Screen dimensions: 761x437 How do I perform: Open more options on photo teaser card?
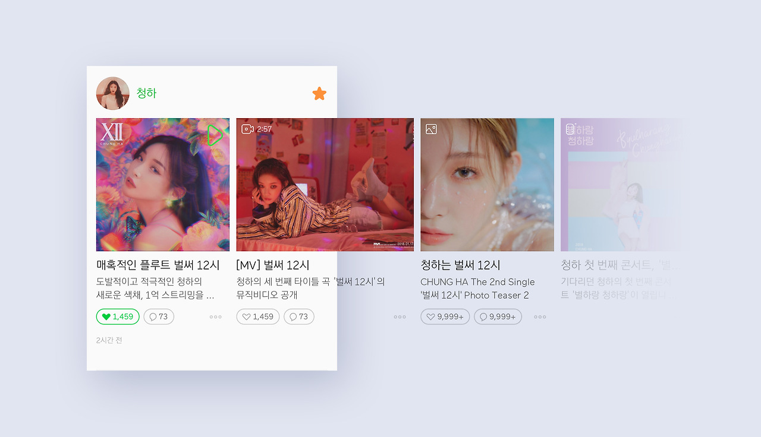(540, 317)
